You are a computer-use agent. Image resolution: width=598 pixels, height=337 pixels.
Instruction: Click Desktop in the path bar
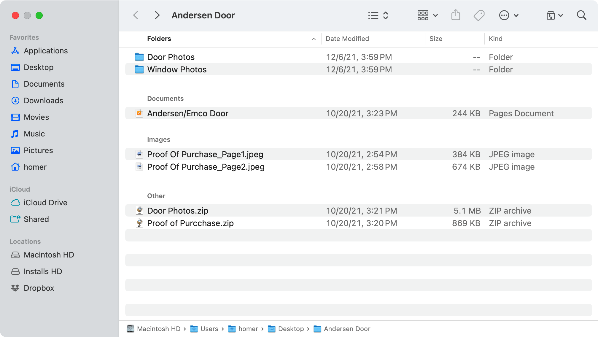click(286, 329)
